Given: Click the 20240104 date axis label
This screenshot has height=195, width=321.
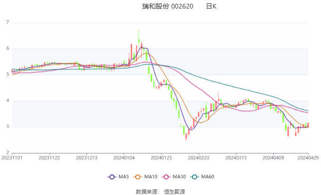Looking at the screenshot, I should coord(124,158).
